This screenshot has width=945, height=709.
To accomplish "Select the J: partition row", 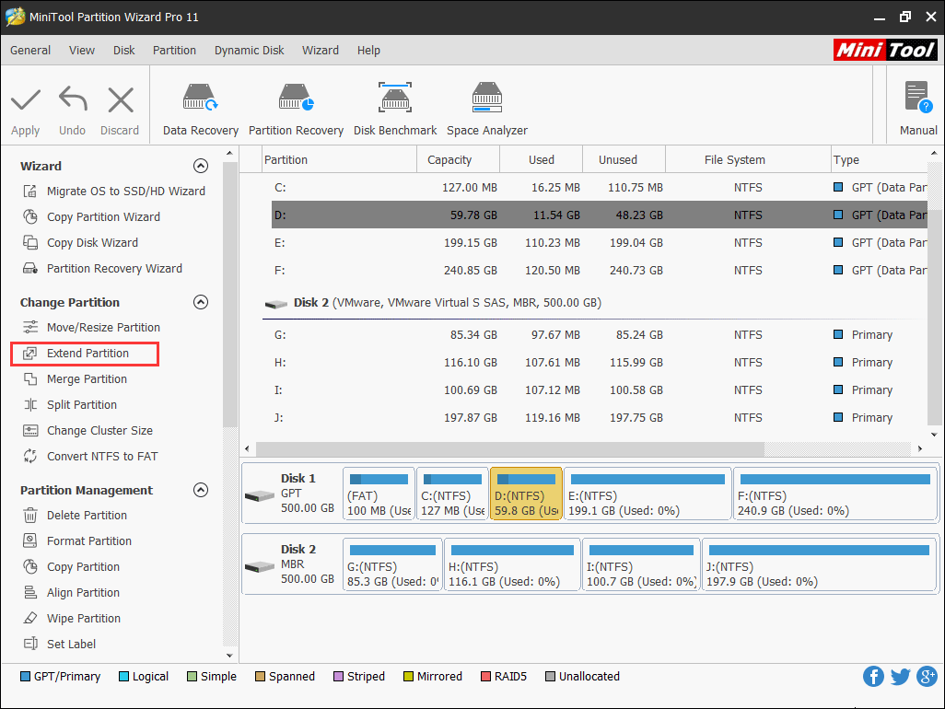I will click(x=599, y=418).
